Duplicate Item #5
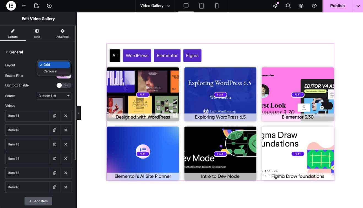 pyautogui.click(x=55, y=173)
